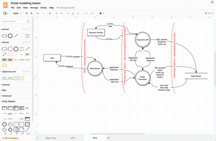
Task: Switch to the Attack Tree page tab
Action: click(x=51, y=138)
